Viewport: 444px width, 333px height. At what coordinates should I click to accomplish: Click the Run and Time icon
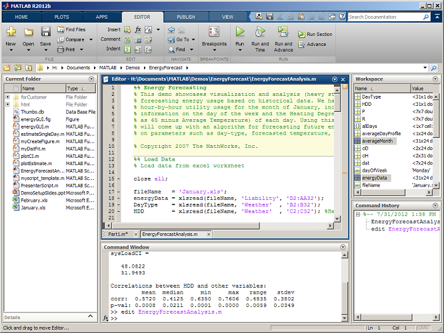260,32
